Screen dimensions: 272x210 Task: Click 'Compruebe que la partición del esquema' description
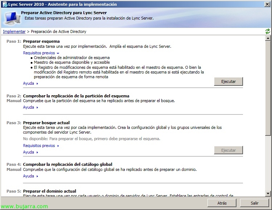(99, 101)
